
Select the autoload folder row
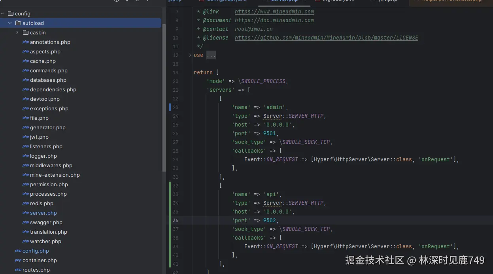click(x=81, y=23)
